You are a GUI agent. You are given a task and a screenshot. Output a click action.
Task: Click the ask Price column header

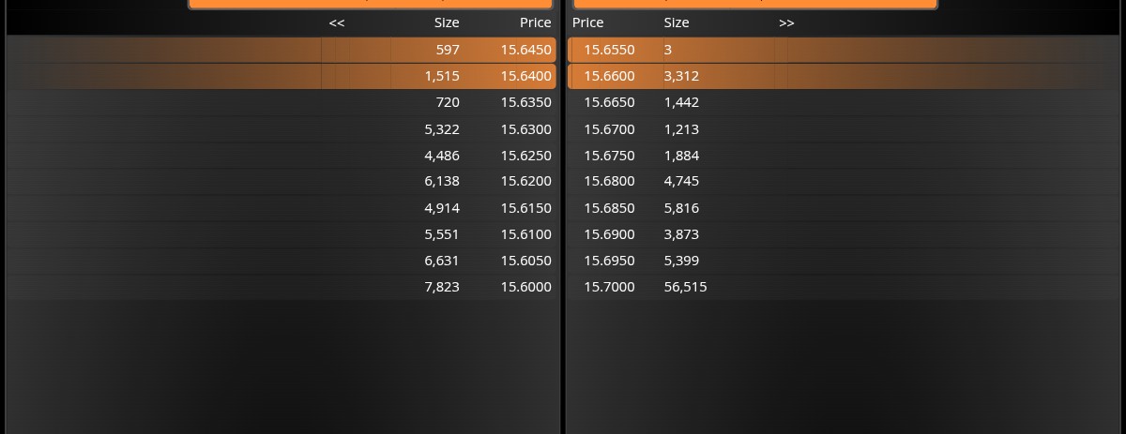588,22
